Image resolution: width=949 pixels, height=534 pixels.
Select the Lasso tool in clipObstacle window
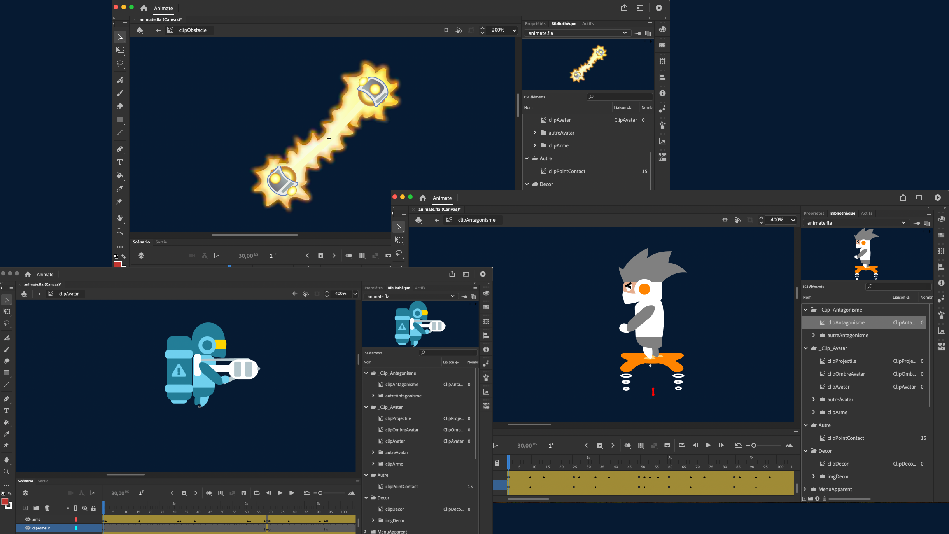tap(120, 63)
